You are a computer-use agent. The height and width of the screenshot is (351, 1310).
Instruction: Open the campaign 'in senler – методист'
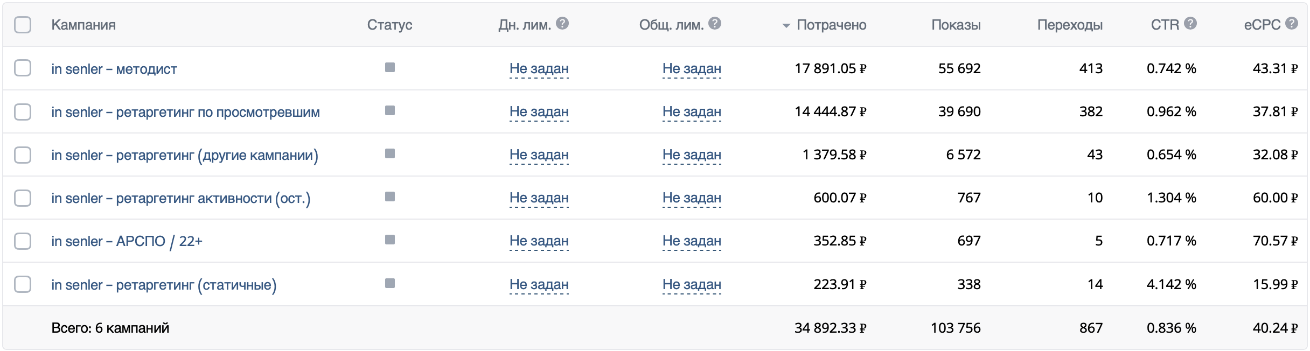(114, 68)
